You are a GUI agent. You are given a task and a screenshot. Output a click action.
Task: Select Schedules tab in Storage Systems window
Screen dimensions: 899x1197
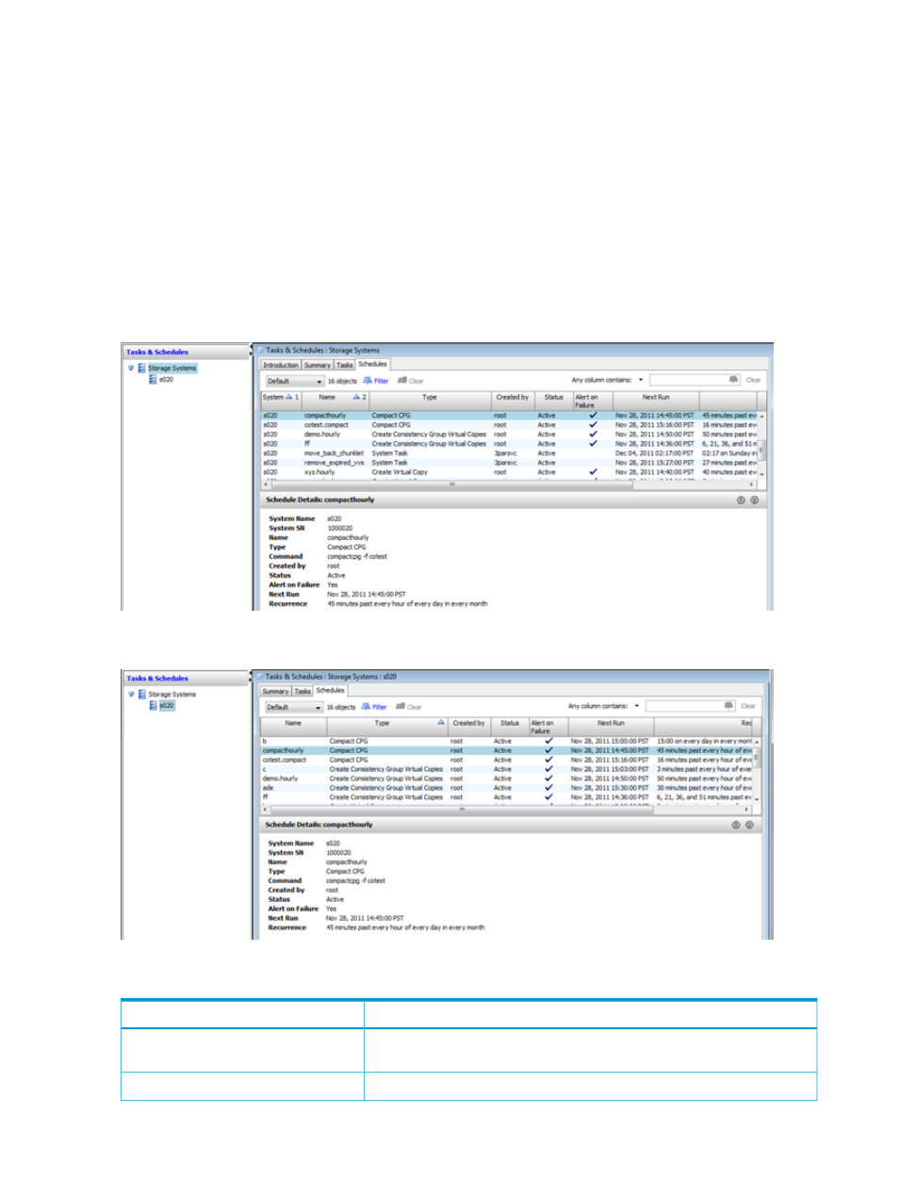[373, 364]
